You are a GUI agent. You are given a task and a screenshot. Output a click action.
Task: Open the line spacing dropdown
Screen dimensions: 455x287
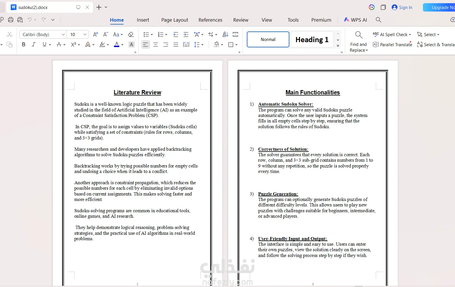(x=199, y=44)
